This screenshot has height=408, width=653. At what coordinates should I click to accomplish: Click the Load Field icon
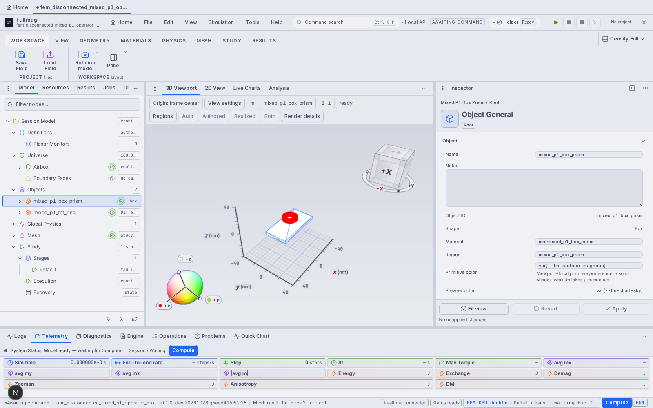tap(50, 55)
